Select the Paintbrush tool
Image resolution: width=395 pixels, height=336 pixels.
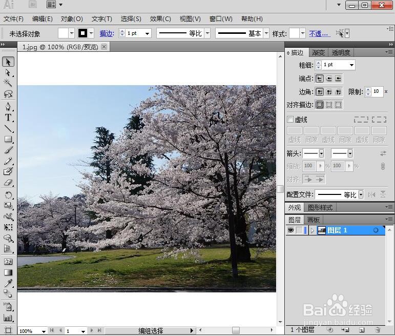8,150
